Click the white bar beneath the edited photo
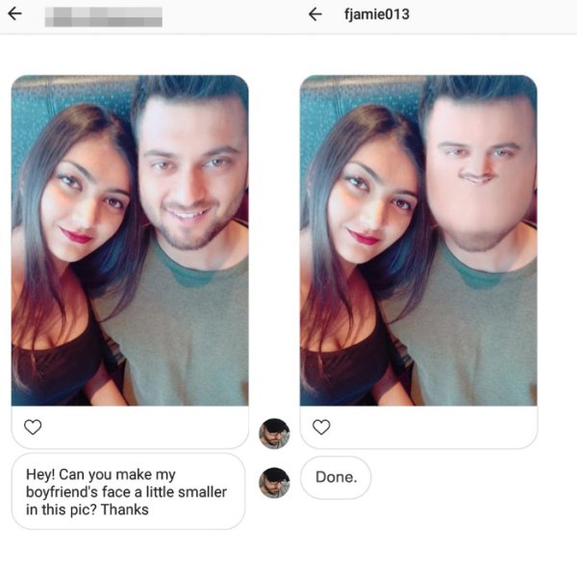Viewport: 577px width, 576px height. pyautogui.click(x=418, y=427)
